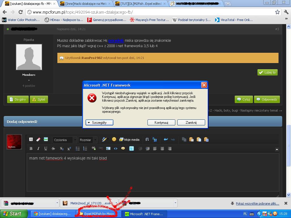The width and height of the screenshot is (291, 218).
Task: Toggle italic formatting
Action: [38, 148]
